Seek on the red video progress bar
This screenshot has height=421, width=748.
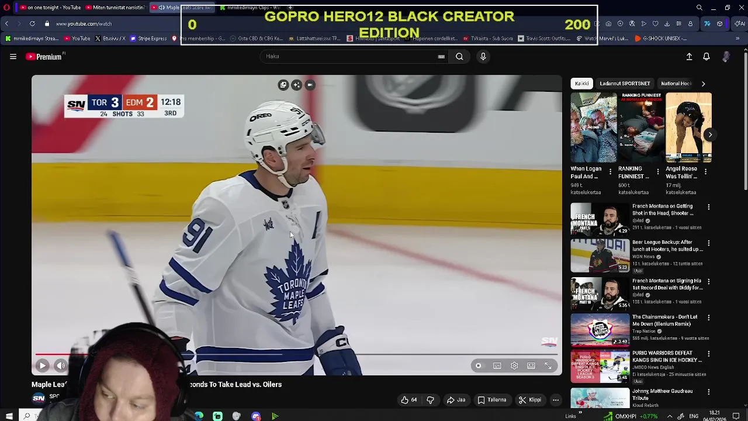(x=297, y=354)
